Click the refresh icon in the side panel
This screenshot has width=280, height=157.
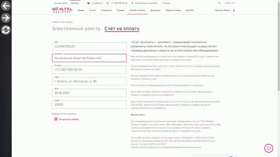pyautogui.click(x=6, y=30)
